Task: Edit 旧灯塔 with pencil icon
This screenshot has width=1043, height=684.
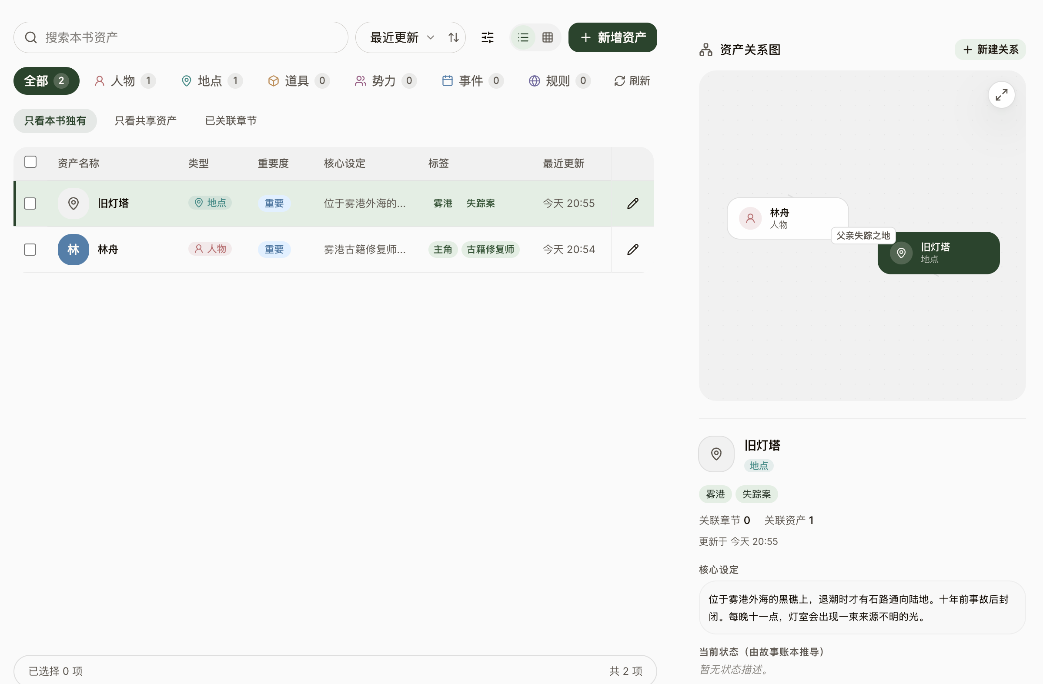Action: [x=632, y=204]
